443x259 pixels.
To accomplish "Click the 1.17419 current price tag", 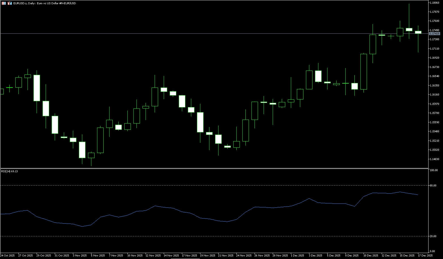I will tap(434, 34).
